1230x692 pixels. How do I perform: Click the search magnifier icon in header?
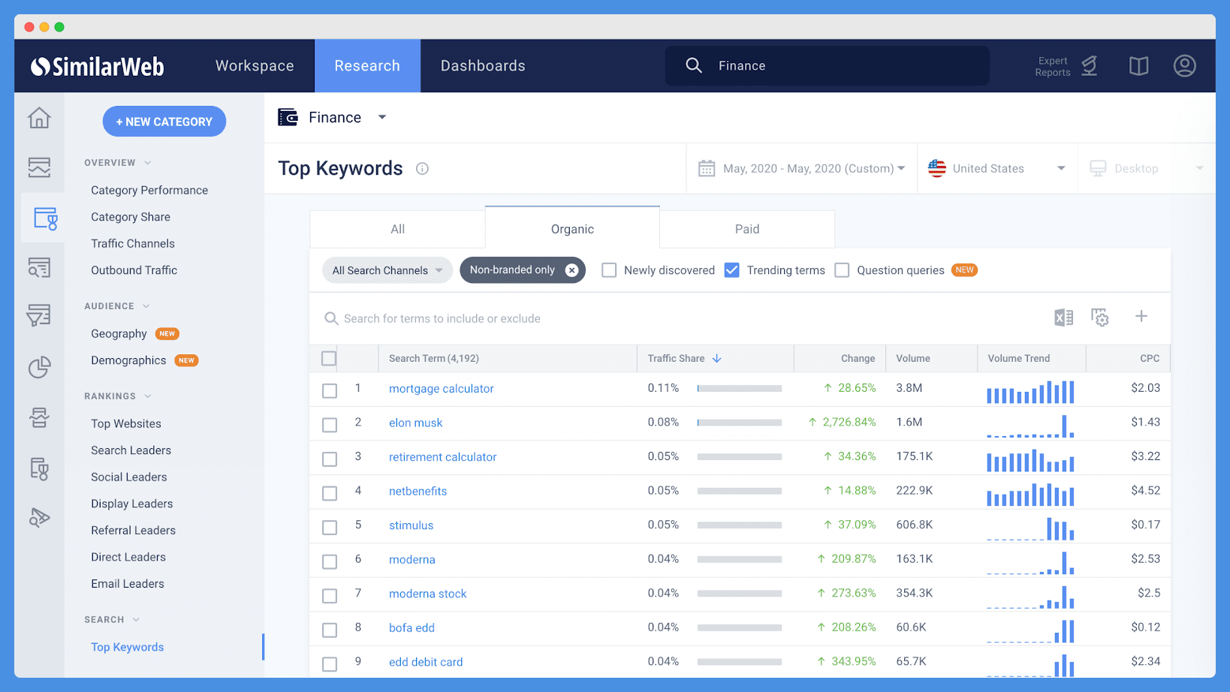[694, 65]
